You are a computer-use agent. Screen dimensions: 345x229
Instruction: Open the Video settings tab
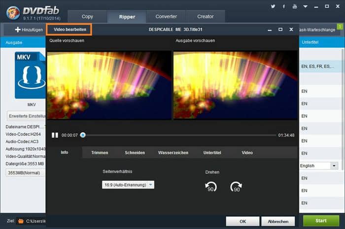coord(247,153)
